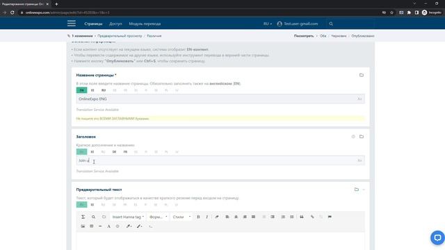Toggle bold formatting
Image resolution: width=445 pixels, height=250 pixels.
tap(198, 217)
